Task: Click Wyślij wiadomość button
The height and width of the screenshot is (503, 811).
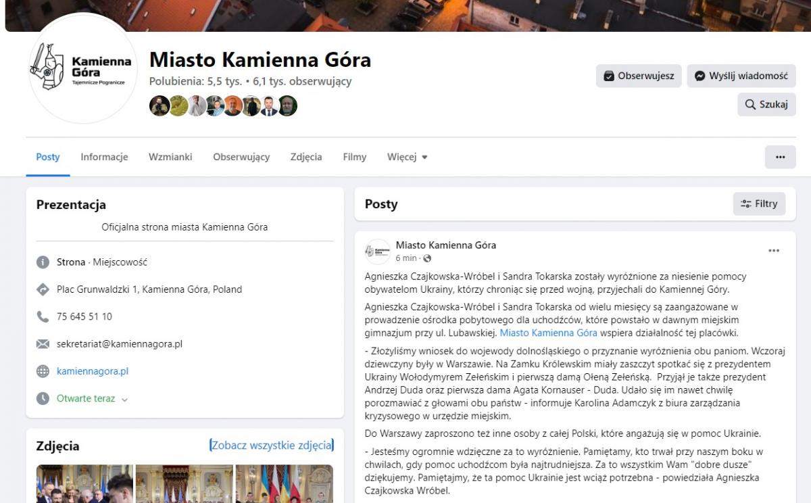Action: coord(741,76)
